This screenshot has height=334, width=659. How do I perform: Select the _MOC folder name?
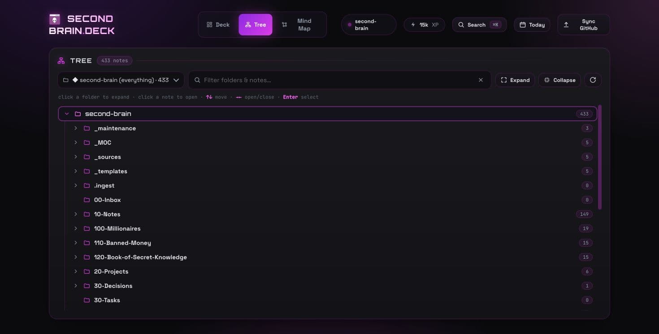click(x=103, y=142)
